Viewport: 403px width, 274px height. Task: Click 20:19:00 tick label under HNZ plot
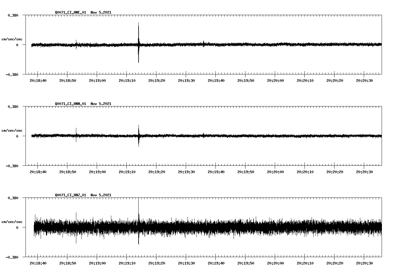pos(97,263)
